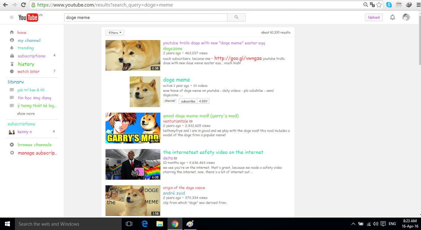The height and width of the screenshot is (230, 421).
Task: Open ý tưởng thiết kế log... playlist
Action: pyautogui.click(x=37, y=106)
